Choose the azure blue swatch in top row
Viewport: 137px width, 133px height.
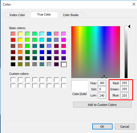click(x=49, y=34)
